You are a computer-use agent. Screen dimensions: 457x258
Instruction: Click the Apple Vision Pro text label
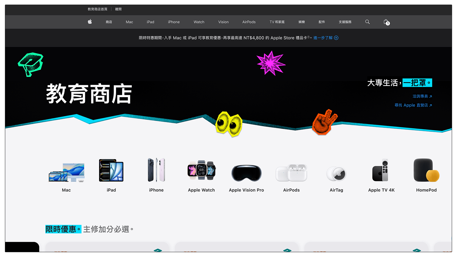point(246,190)
